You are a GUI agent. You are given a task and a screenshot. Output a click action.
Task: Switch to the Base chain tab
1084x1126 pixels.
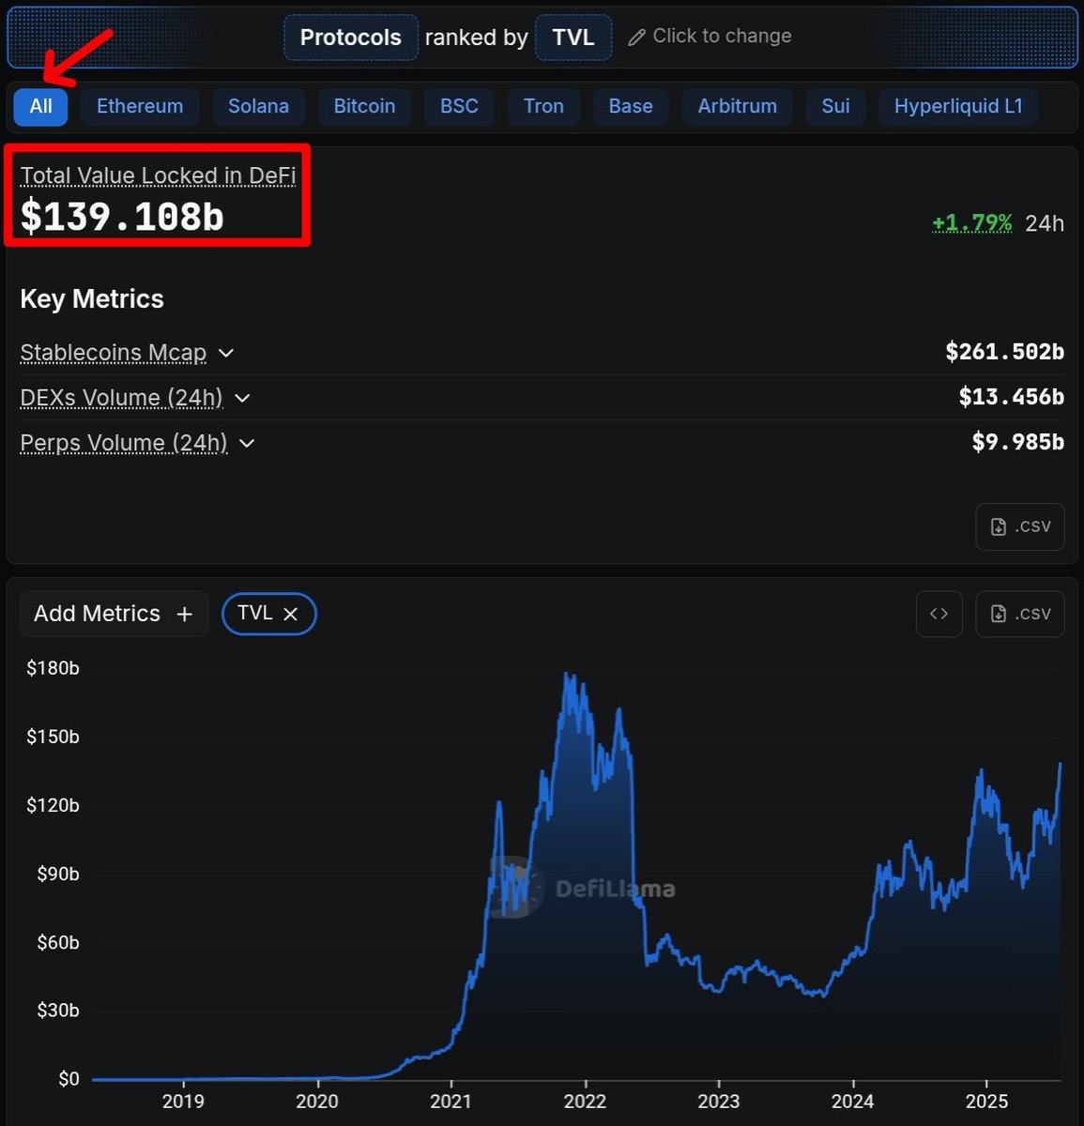click(x=631, y=106)
